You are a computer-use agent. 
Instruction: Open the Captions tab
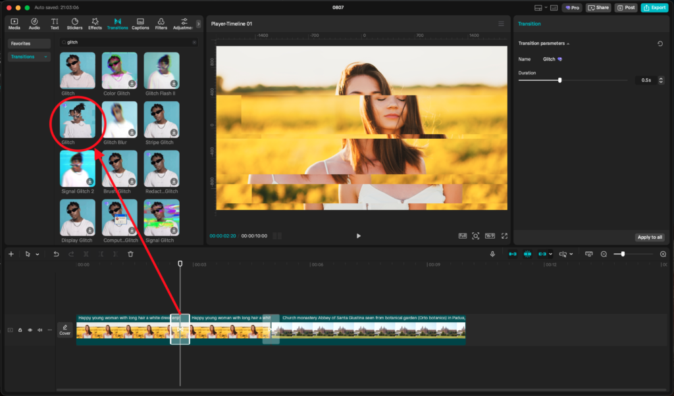pos(140,24)
